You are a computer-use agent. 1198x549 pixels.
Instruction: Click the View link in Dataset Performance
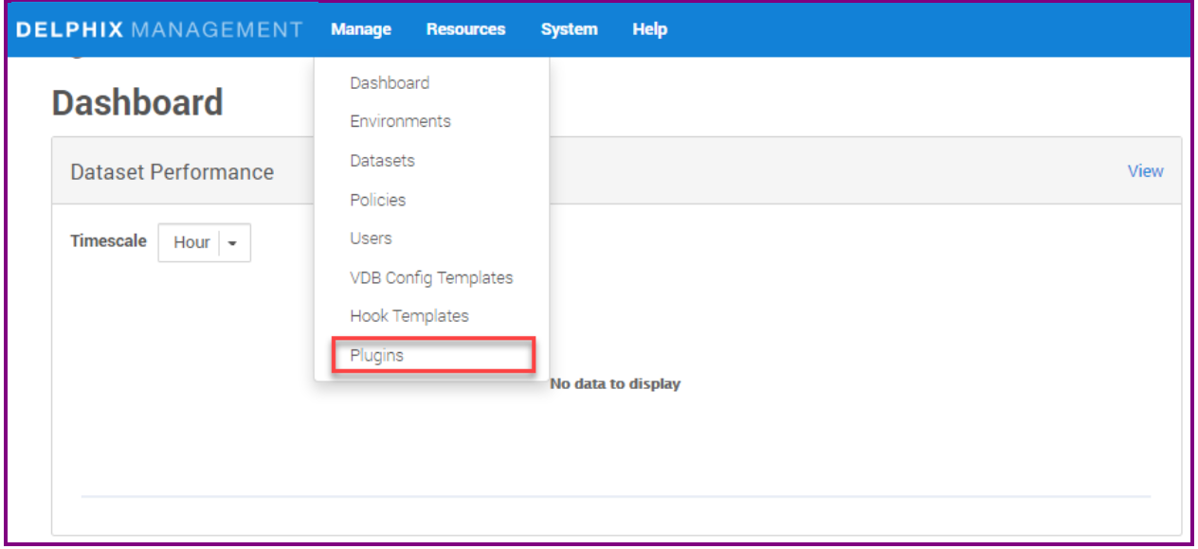[1145, 171]
